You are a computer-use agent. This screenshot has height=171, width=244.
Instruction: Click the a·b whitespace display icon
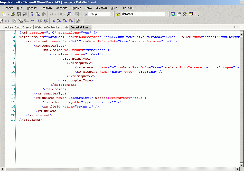point(7,21)
